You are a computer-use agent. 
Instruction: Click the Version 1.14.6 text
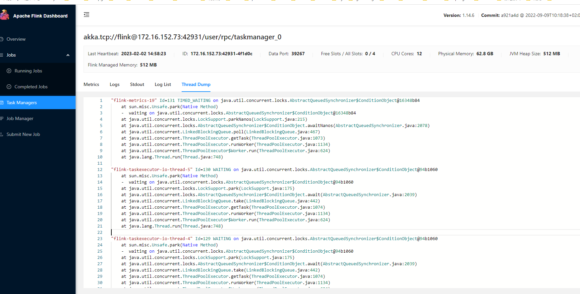[x=459, y=15]
